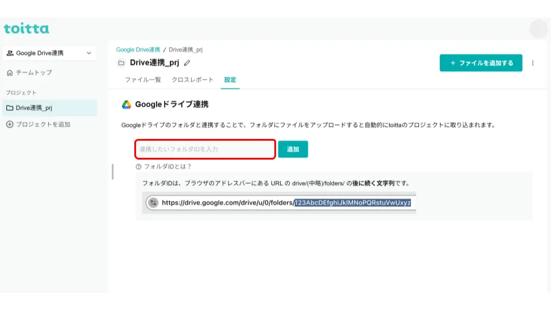Click the pencil icon to rename project
This screenshot has height=310, width=551.
[187, 63]
